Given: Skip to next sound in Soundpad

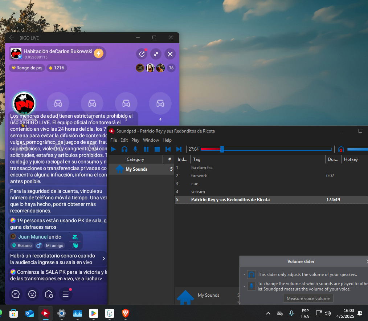Looking at the screenshot, I should click(x=179, y=149).
